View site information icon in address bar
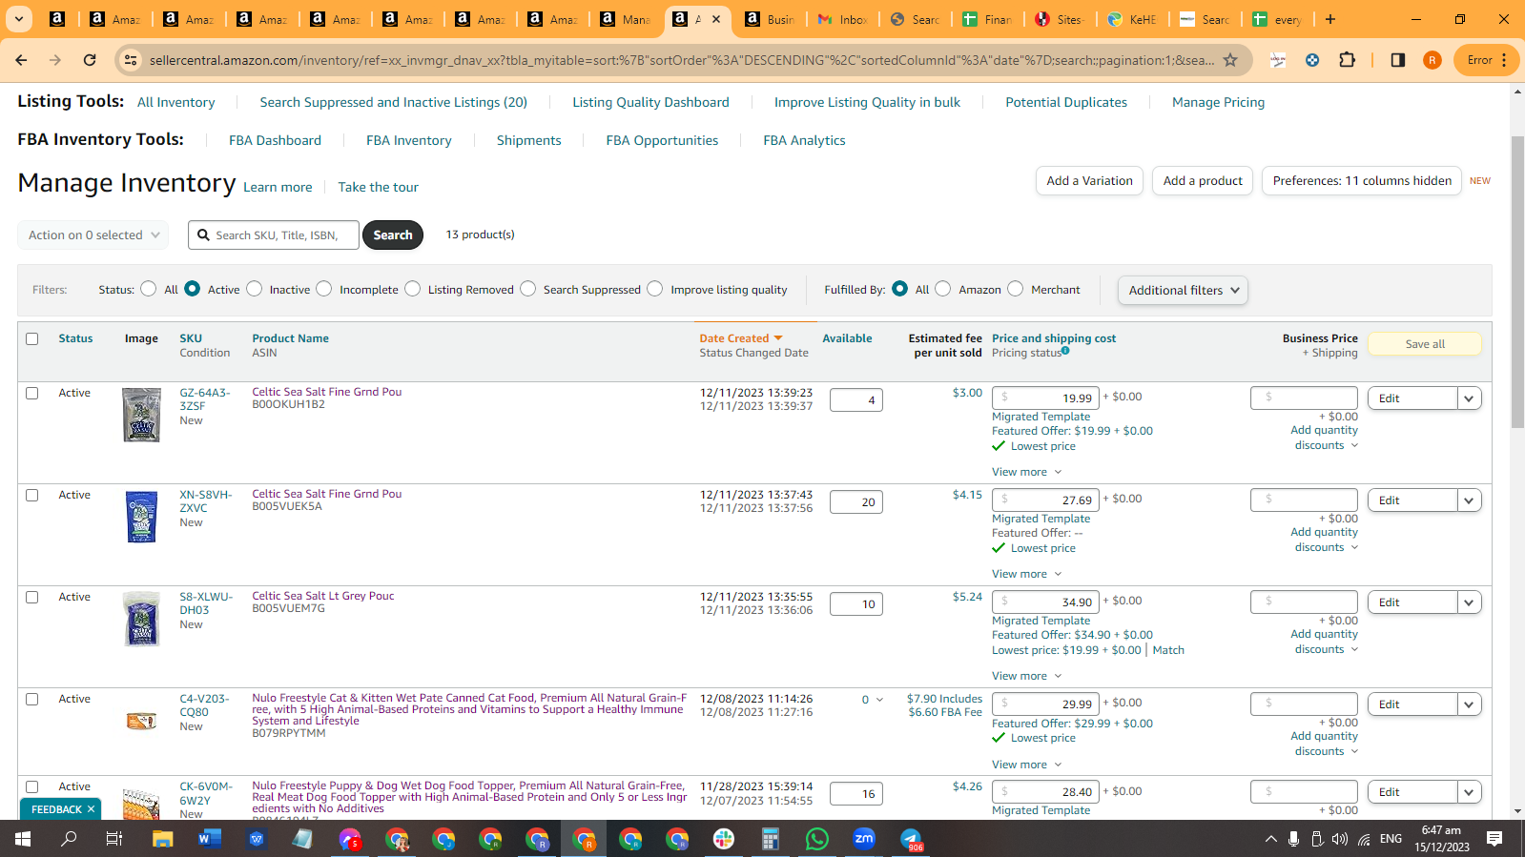 tap(132, 60)
